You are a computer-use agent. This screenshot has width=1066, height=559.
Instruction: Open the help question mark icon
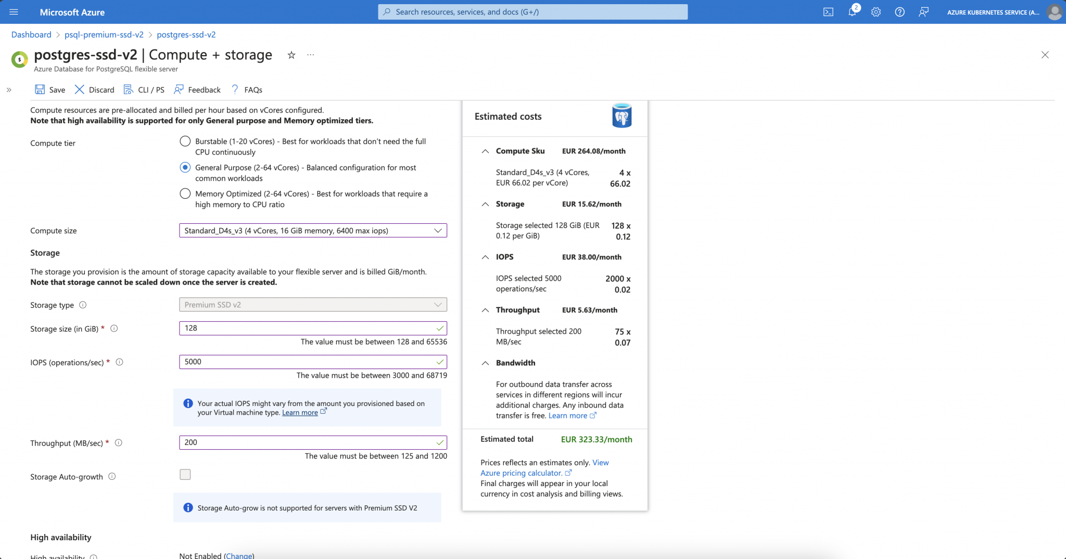(900, 11)
